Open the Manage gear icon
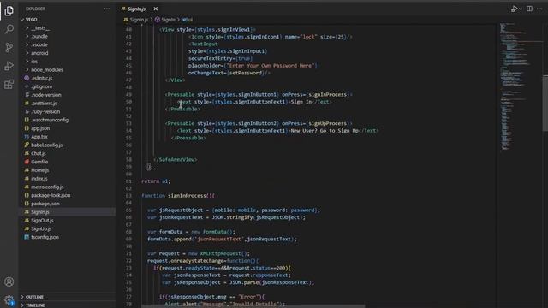Image resolution: width=548 pixels, height=308 pixels. [9, 299]
